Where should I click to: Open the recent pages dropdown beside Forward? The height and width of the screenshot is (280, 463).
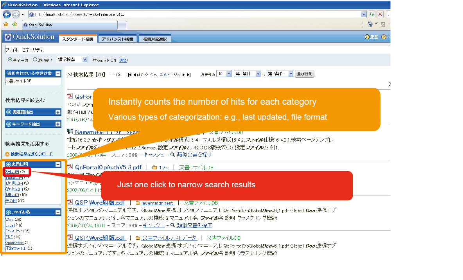(x=23, y=14)
